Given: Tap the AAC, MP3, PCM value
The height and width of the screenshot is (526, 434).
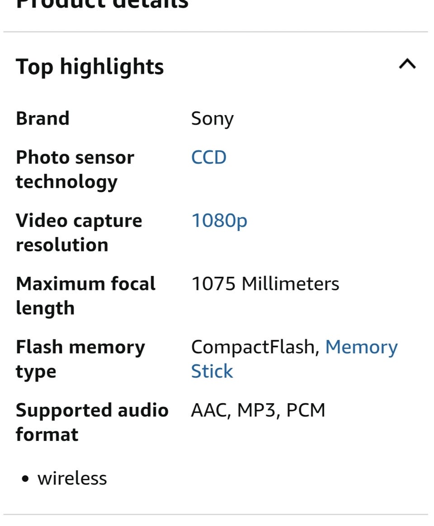Looking at the screenshot, I should pyautogui.click(x=258, y=410).
